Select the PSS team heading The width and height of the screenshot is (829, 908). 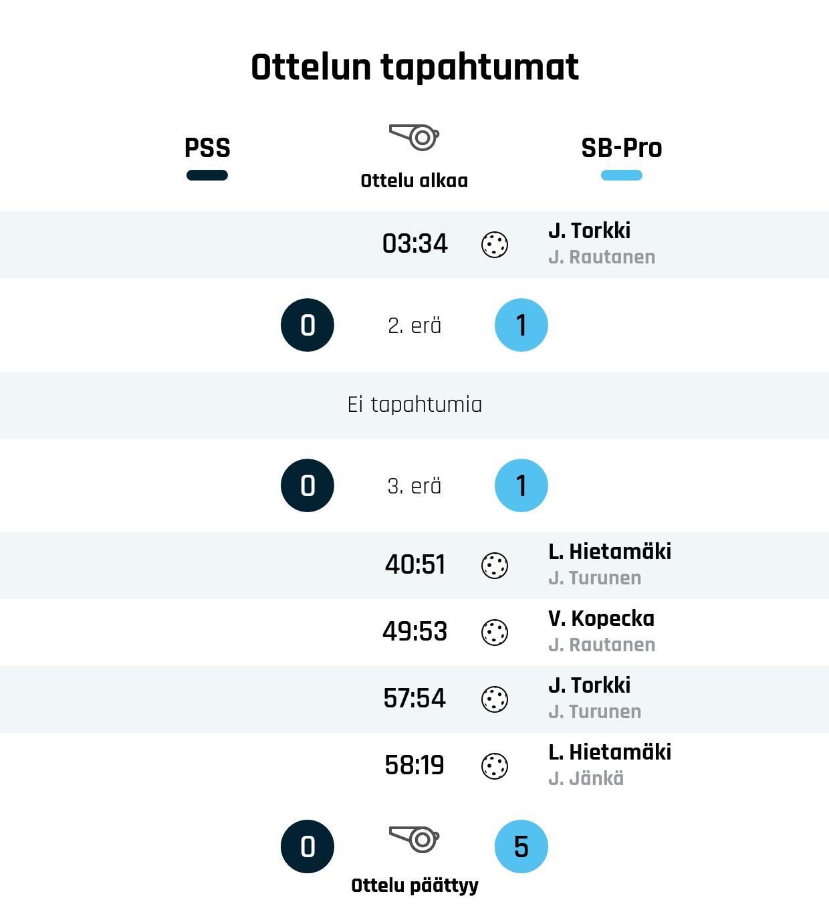click(x=207, y=148)
